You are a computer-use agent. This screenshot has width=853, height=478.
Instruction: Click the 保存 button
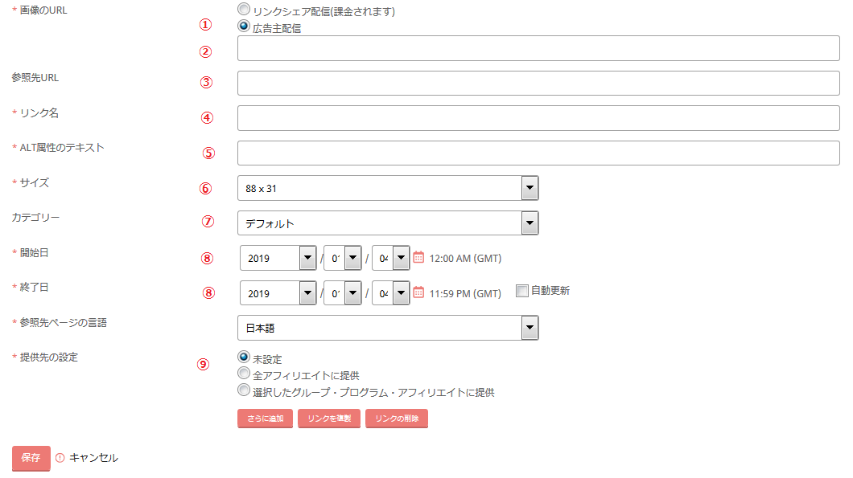point(31,458)
